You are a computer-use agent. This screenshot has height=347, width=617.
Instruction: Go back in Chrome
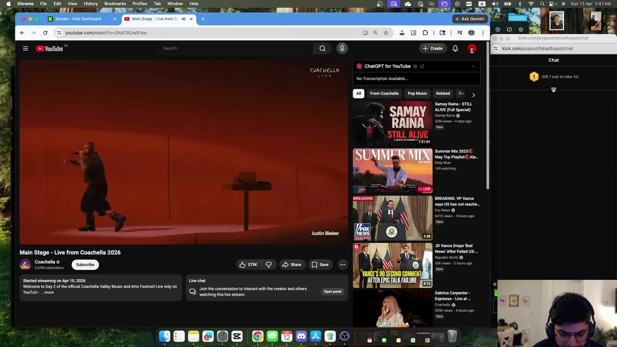tap(22, 33)
